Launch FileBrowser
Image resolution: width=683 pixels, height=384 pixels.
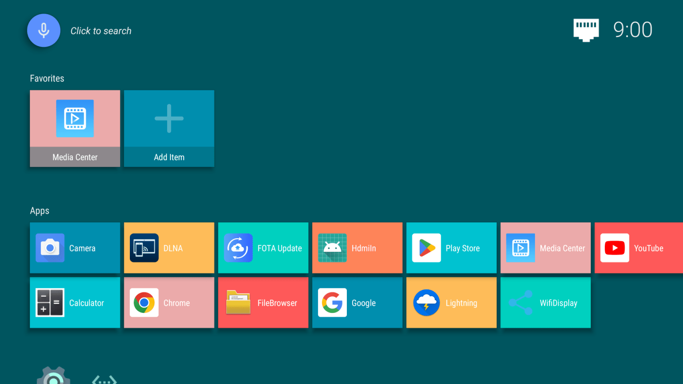pyautogui.click(x=263, y=303)
